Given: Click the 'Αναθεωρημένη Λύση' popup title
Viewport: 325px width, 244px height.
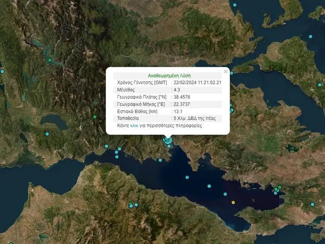Looking at the screenshot, I should 169,75.
